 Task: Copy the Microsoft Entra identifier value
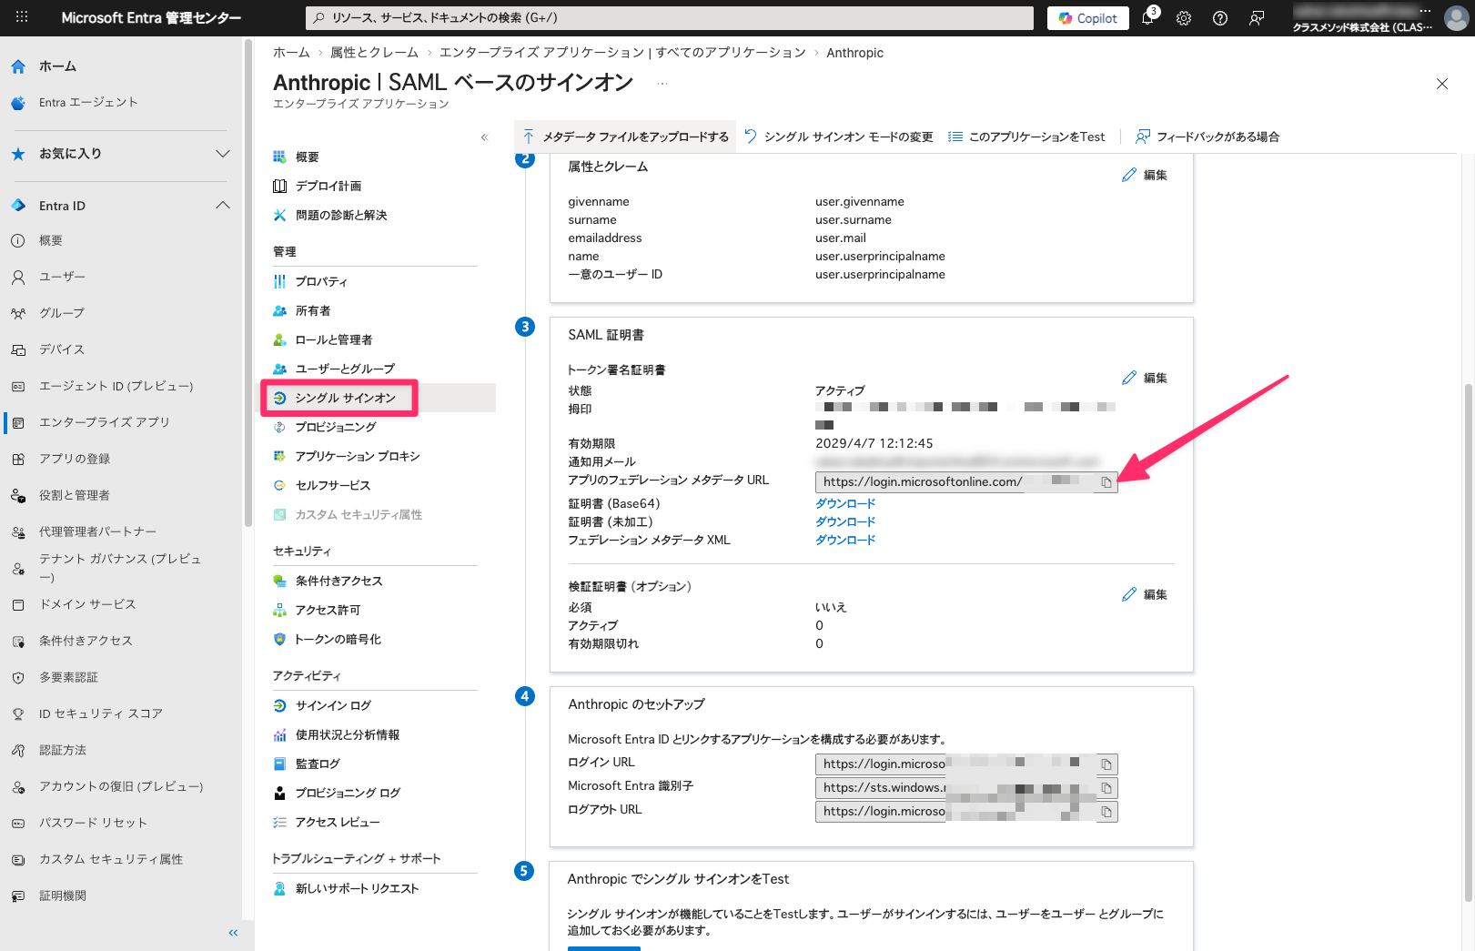[x=1106, y=788]
